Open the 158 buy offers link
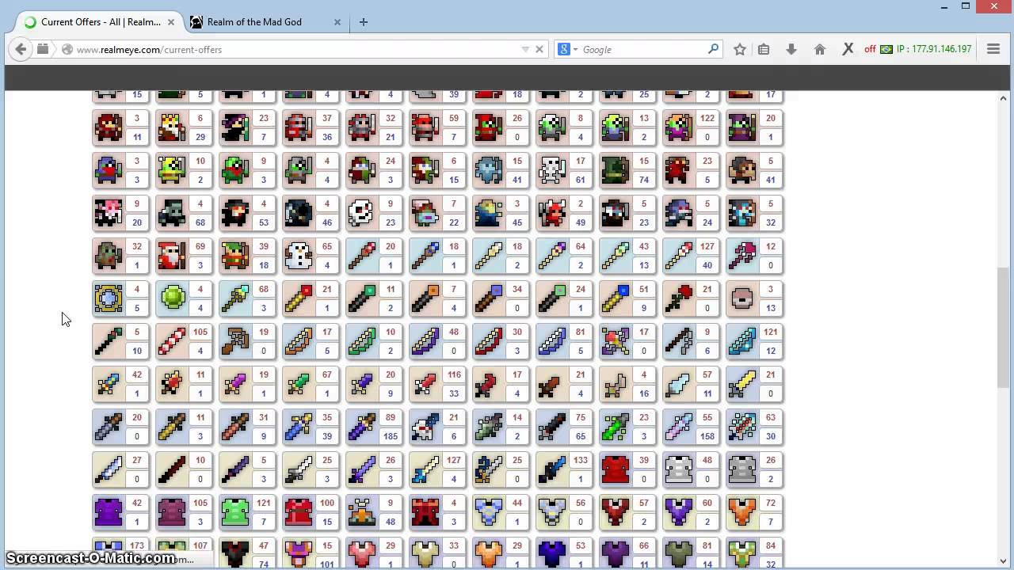Viewport: 1014px width, 570px height. (x=707, y=436)
